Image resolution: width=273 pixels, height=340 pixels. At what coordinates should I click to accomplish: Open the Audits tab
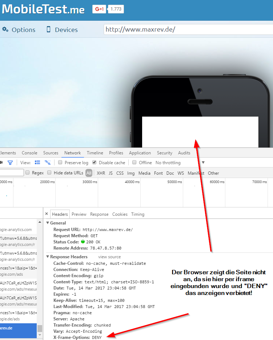tap(184, 153)
